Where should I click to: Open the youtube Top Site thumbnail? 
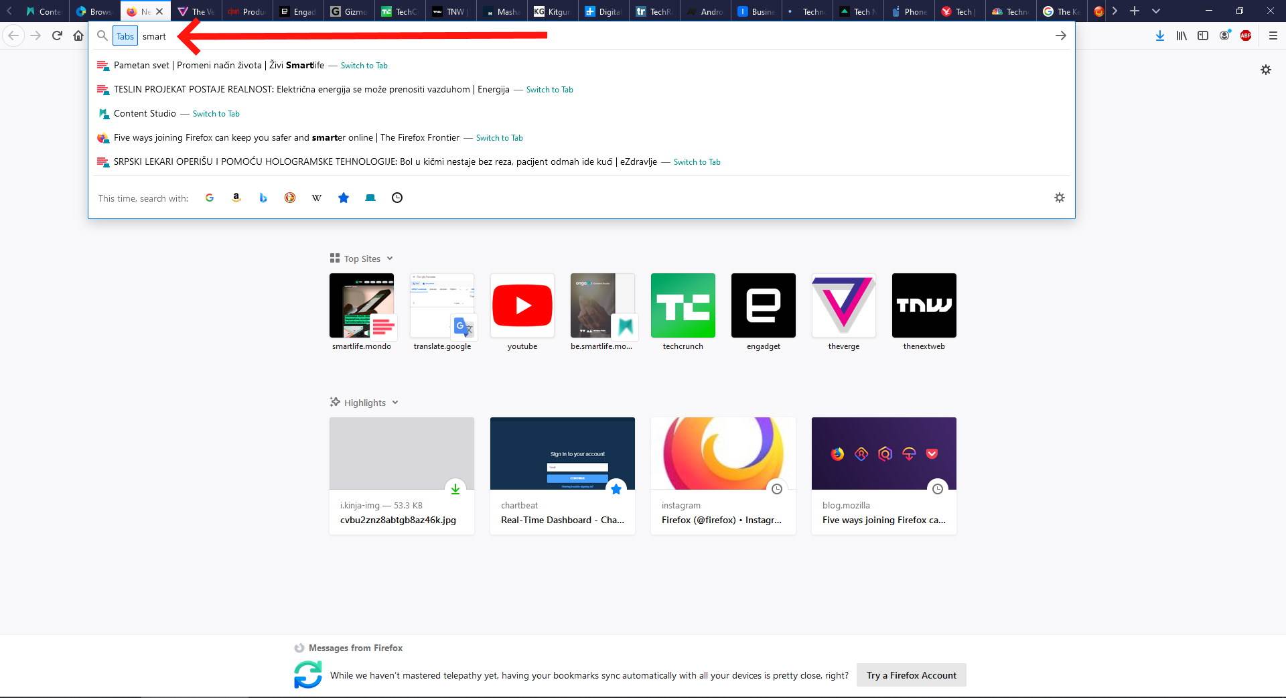pyautogui.click(x=522, y=305)
